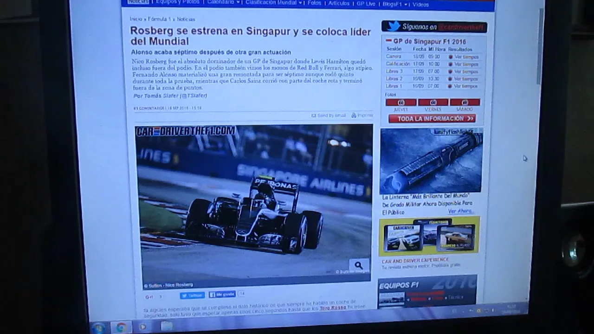Open the Videos navigation item
This screenshot has width=594, height=334.
click(x=420, y=4)
